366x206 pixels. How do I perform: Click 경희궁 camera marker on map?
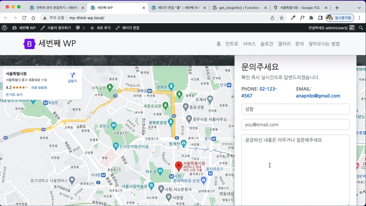(114, 126)
